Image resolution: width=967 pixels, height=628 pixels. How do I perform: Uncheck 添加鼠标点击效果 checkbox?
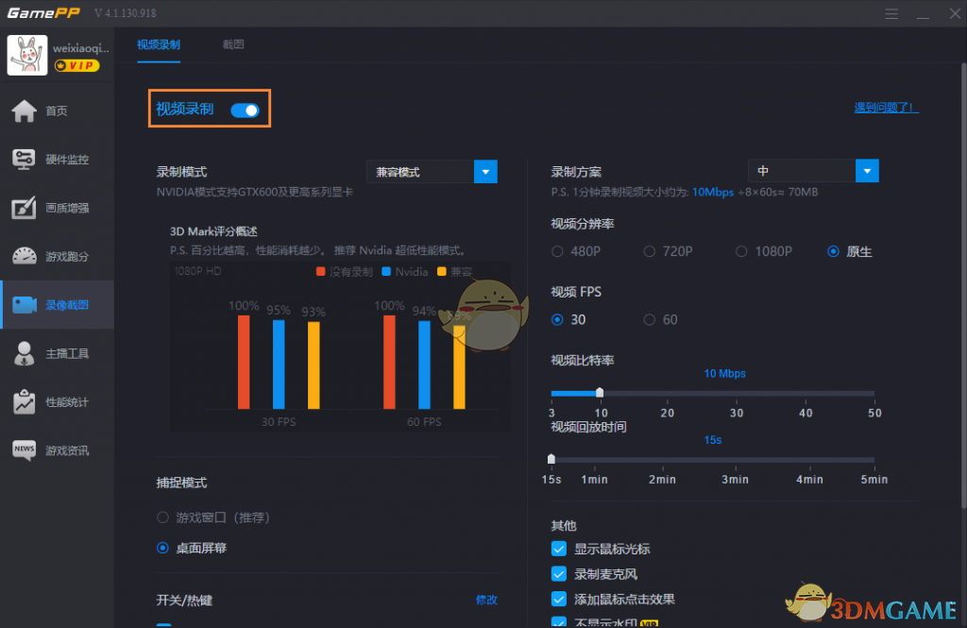point(559,599)
